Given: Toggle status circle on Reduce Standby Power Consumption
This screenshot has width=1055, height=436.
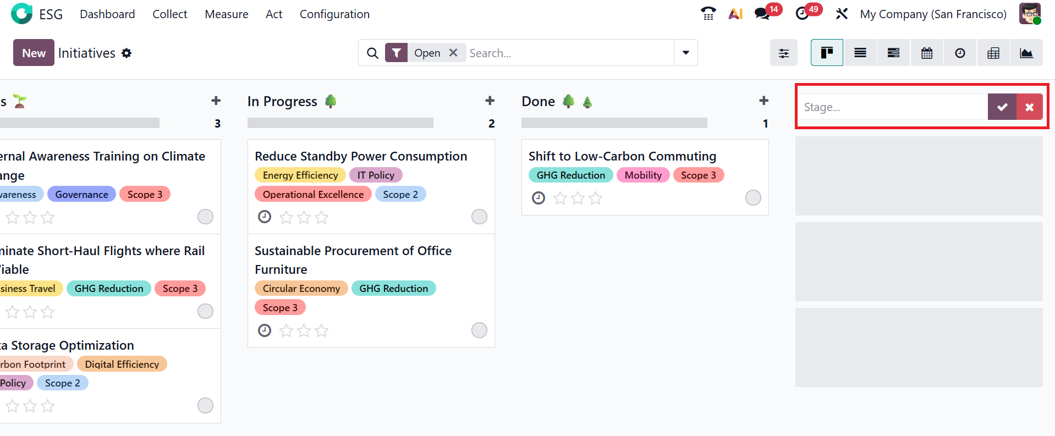Looking at the screenshot, I should 479,217.
